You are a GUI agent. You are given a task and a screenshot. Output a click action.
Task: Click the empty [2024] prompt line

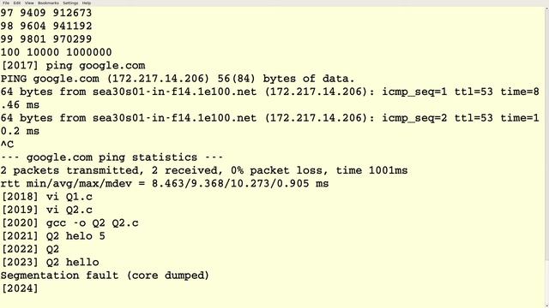(x=20, y=288)
